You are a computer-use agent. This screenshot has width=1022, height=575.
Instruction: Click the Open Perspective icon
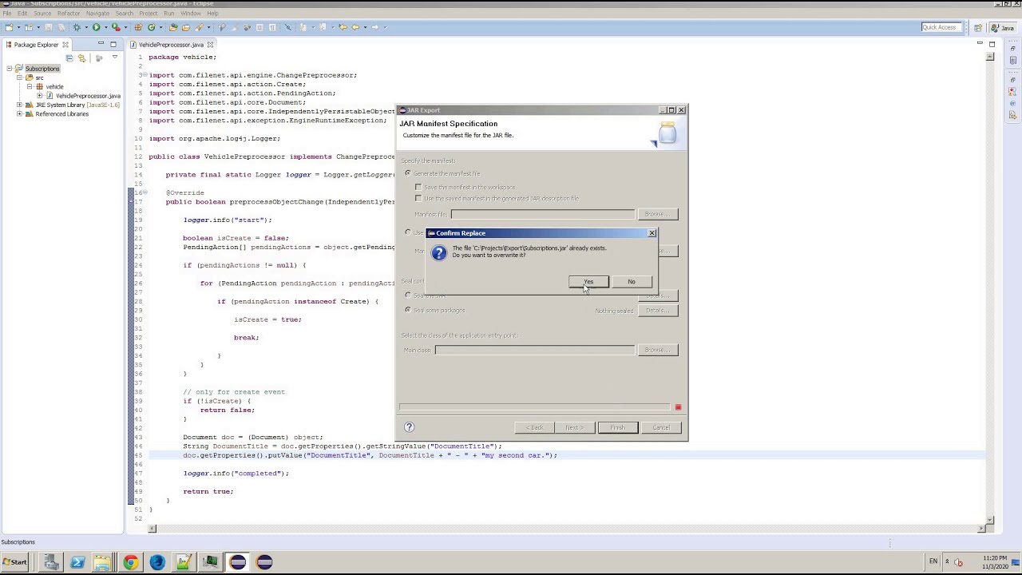978,27
